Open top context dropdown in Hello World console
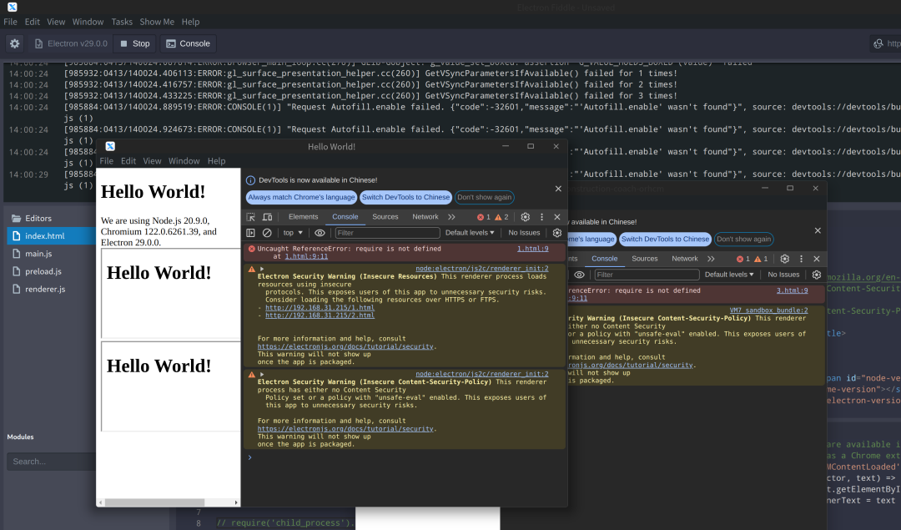Screen dimensions: 901x530 tap(293, 233)
